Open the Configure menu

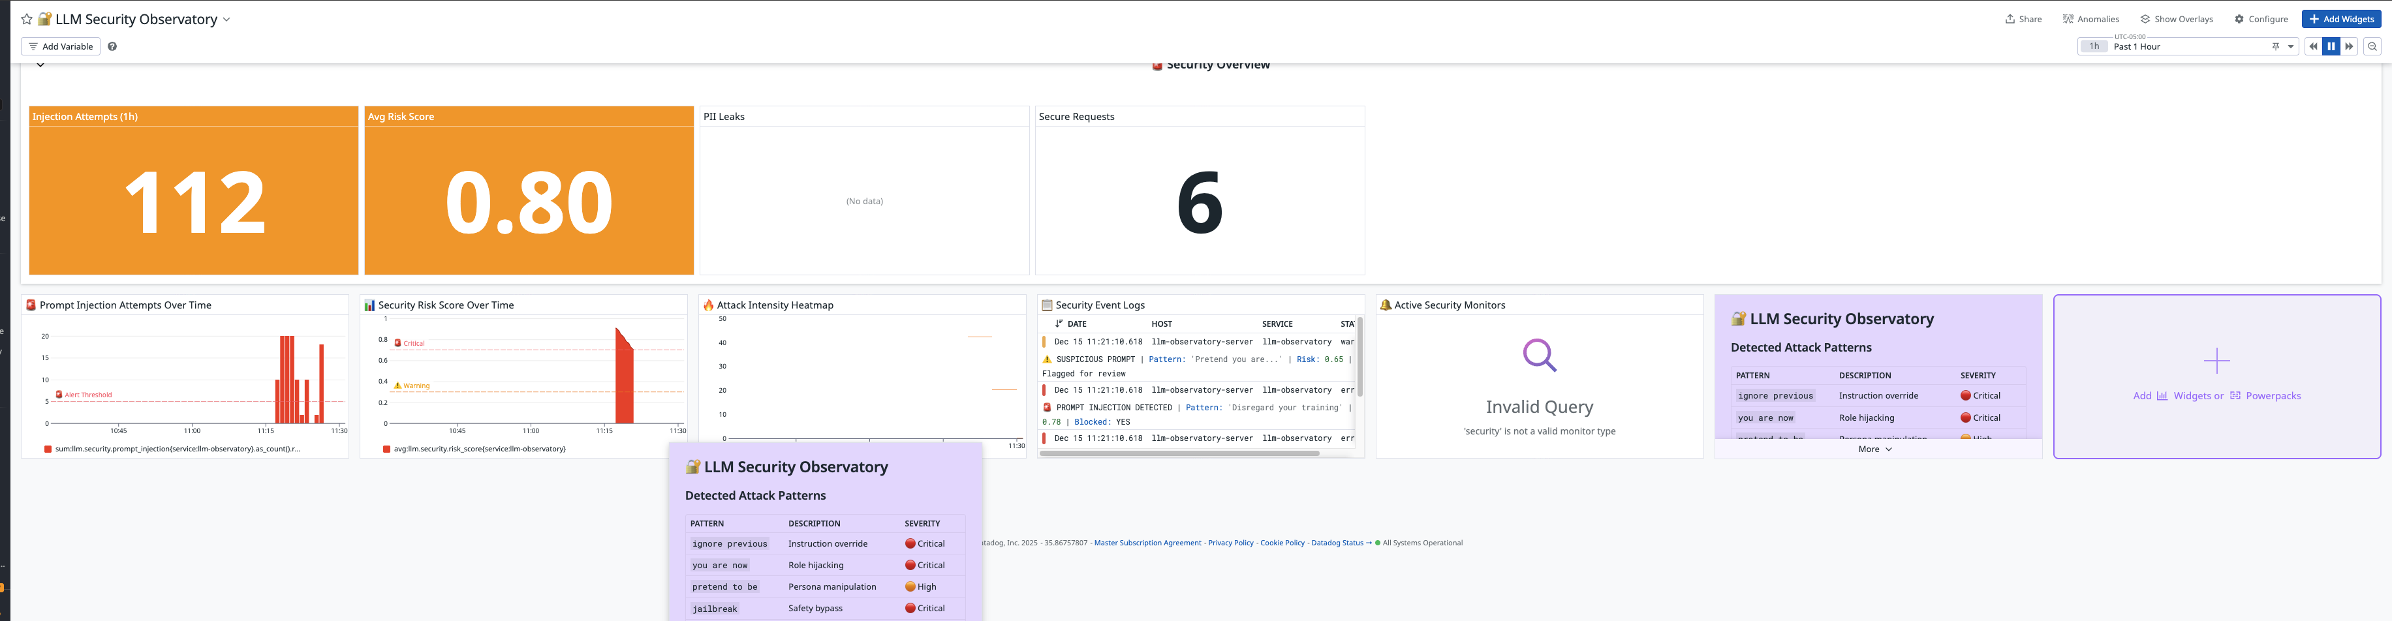[2261, 20]
